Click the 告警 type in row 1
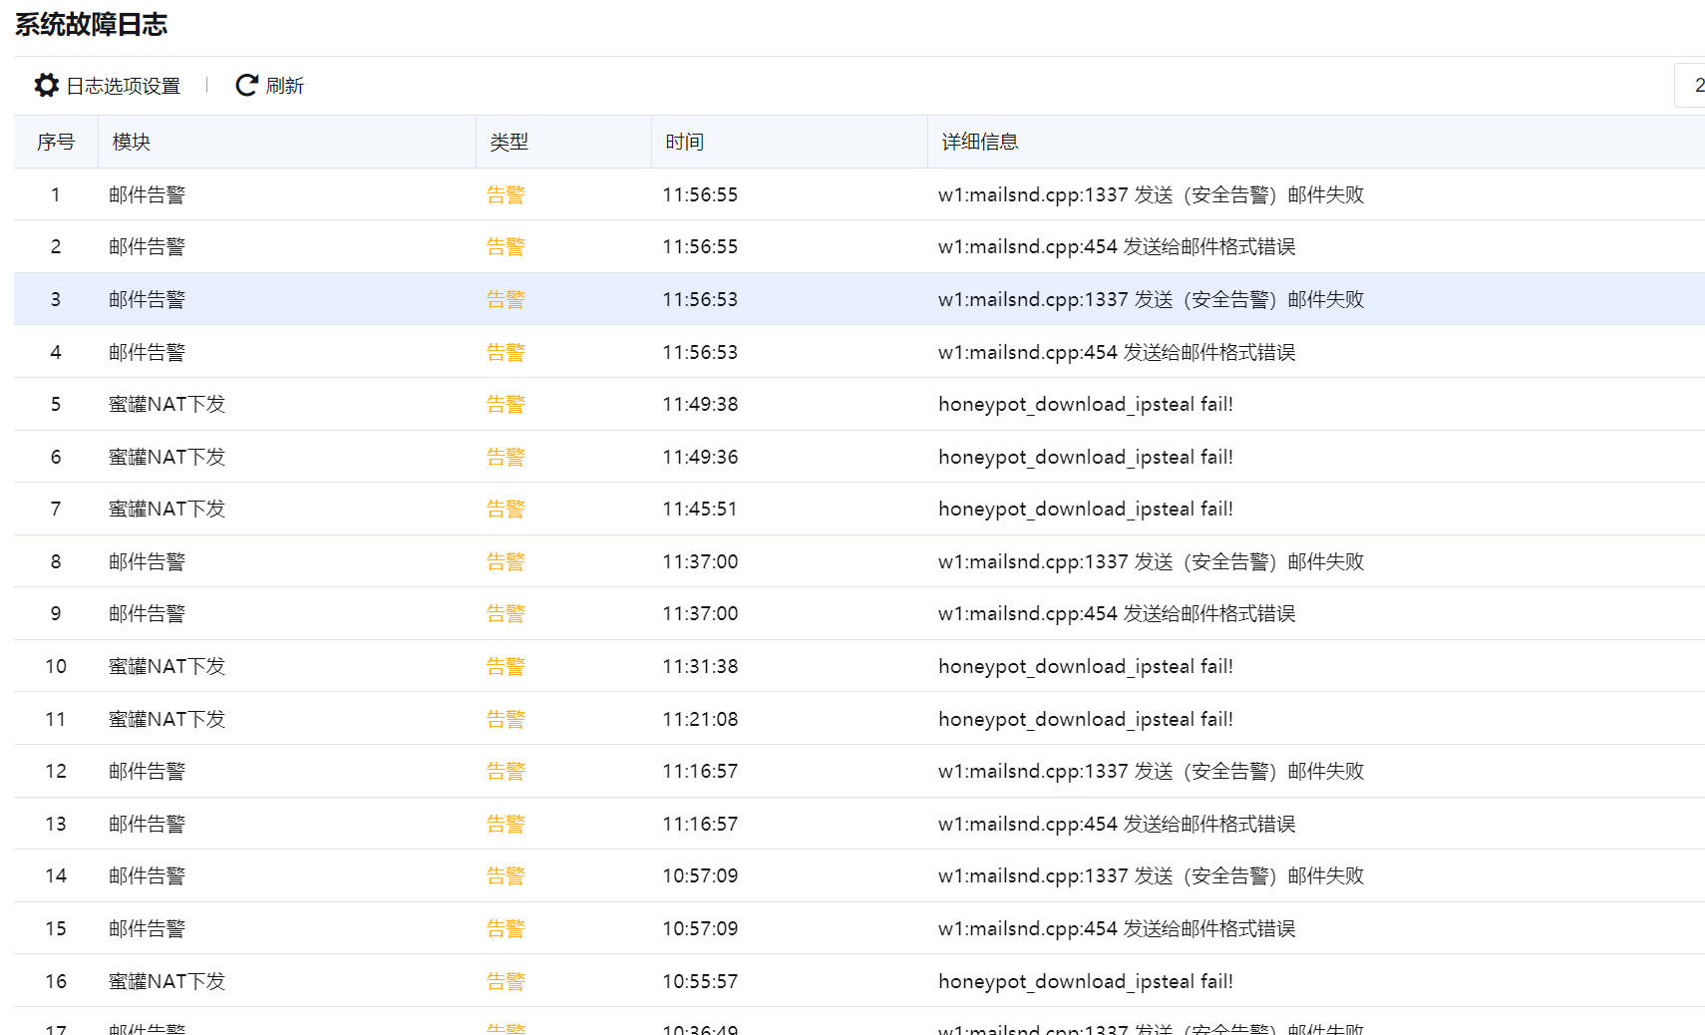Screen dimensions: 1705x1035 [506, 194]
